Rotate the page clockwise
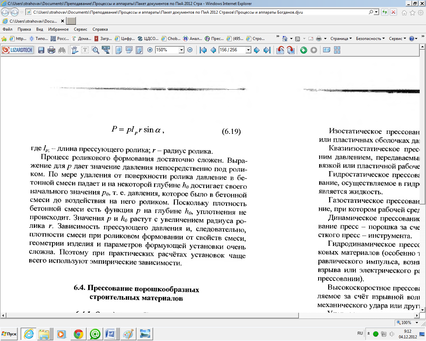 (291, 50)
